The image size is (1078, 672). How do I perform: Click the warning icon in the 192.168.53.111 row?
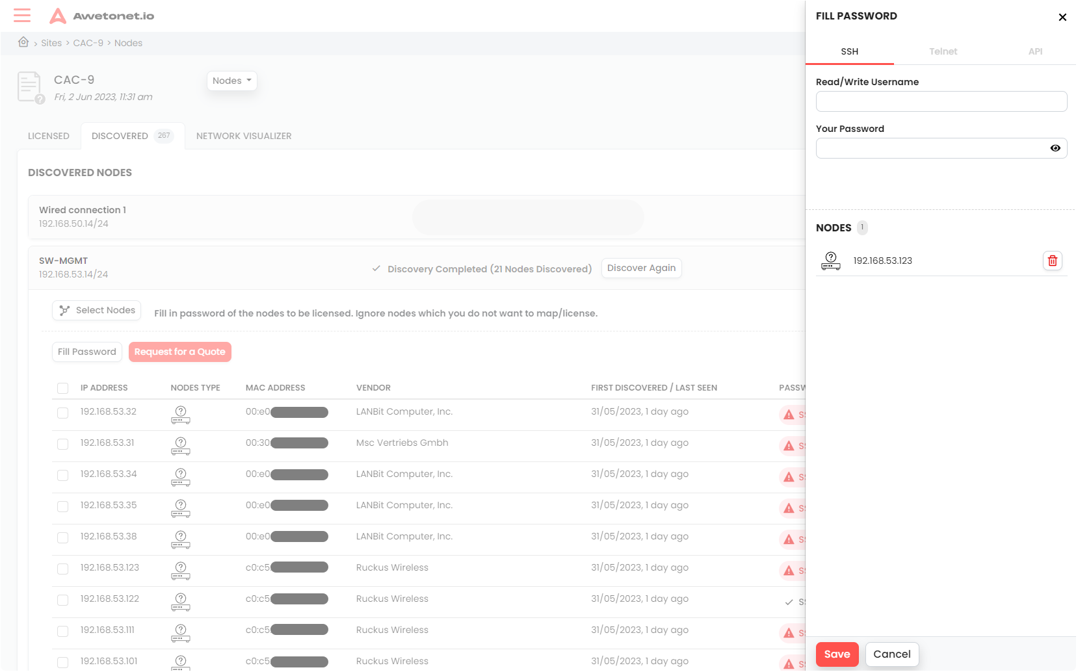coord(789,633)
